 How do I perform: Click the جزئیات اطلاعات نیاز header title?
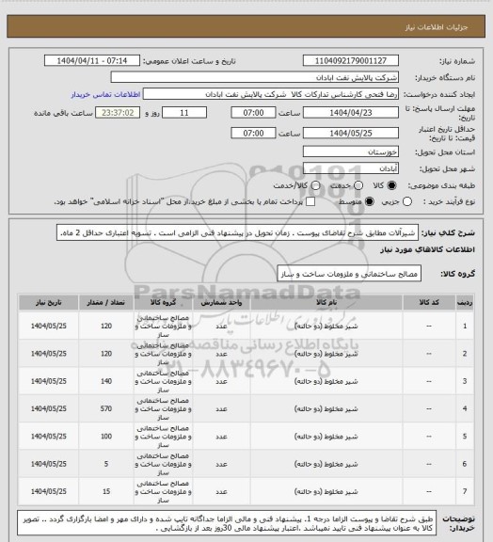(x=437, y=27)
